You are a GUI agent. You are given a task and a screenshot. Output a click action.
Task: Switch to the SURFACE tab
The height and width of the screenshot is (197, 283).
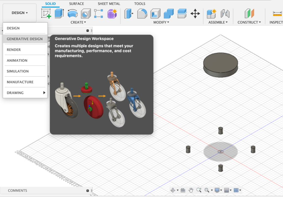[x=77, y=4]
